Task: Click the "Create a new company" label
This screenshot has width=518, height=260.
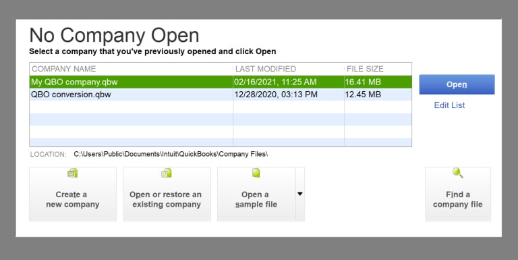Action: [x=73, y=199]
